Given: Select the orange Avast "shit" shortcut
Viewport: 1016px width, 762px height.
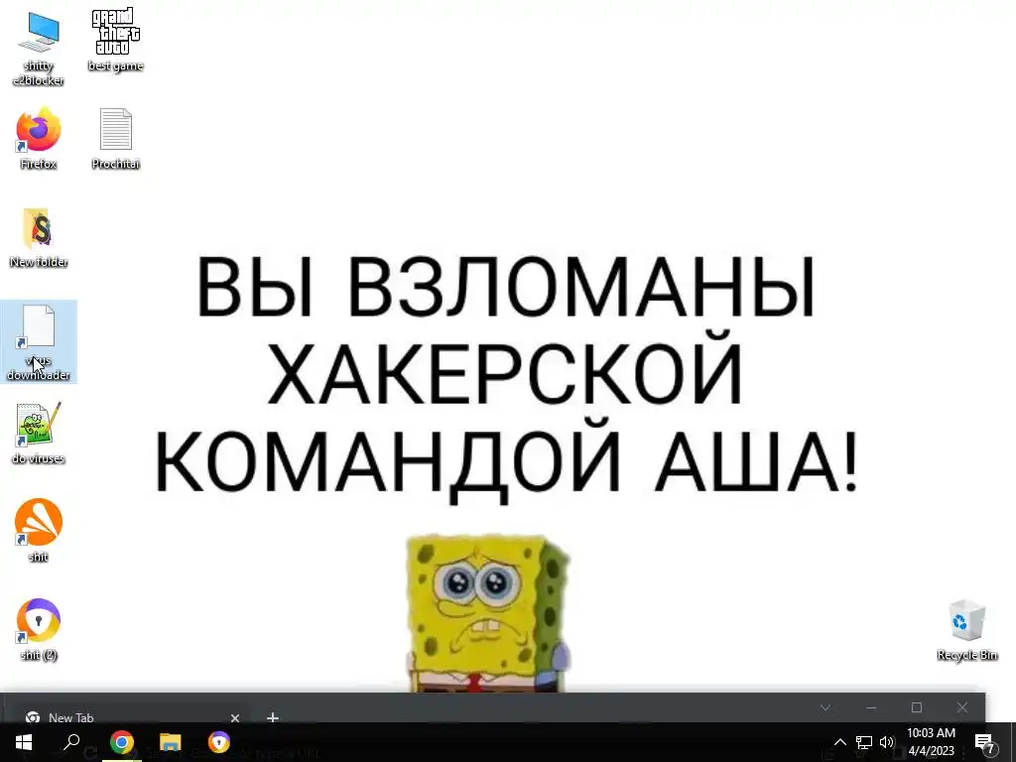Looking at the screenshot, I should [x=39, y=530].
